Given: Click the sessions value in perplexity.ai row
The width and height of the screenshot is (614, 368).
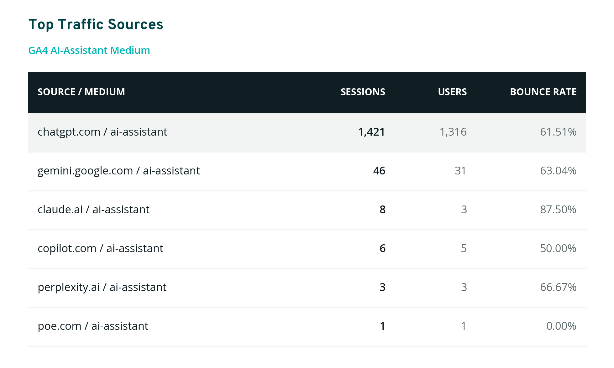Looking at the screenshot, I should (x=382, y=287).
